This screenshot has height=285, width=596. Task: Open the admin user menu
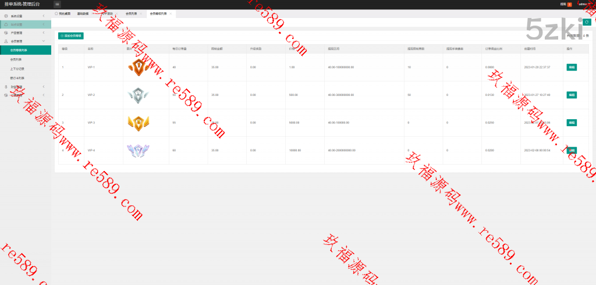[584, 4]
